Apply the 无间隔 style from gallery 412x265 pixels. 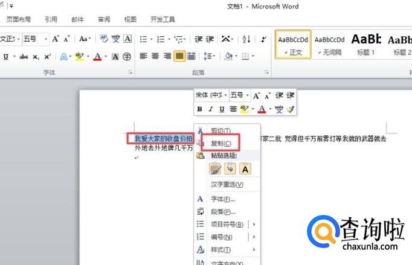point(329,44)
